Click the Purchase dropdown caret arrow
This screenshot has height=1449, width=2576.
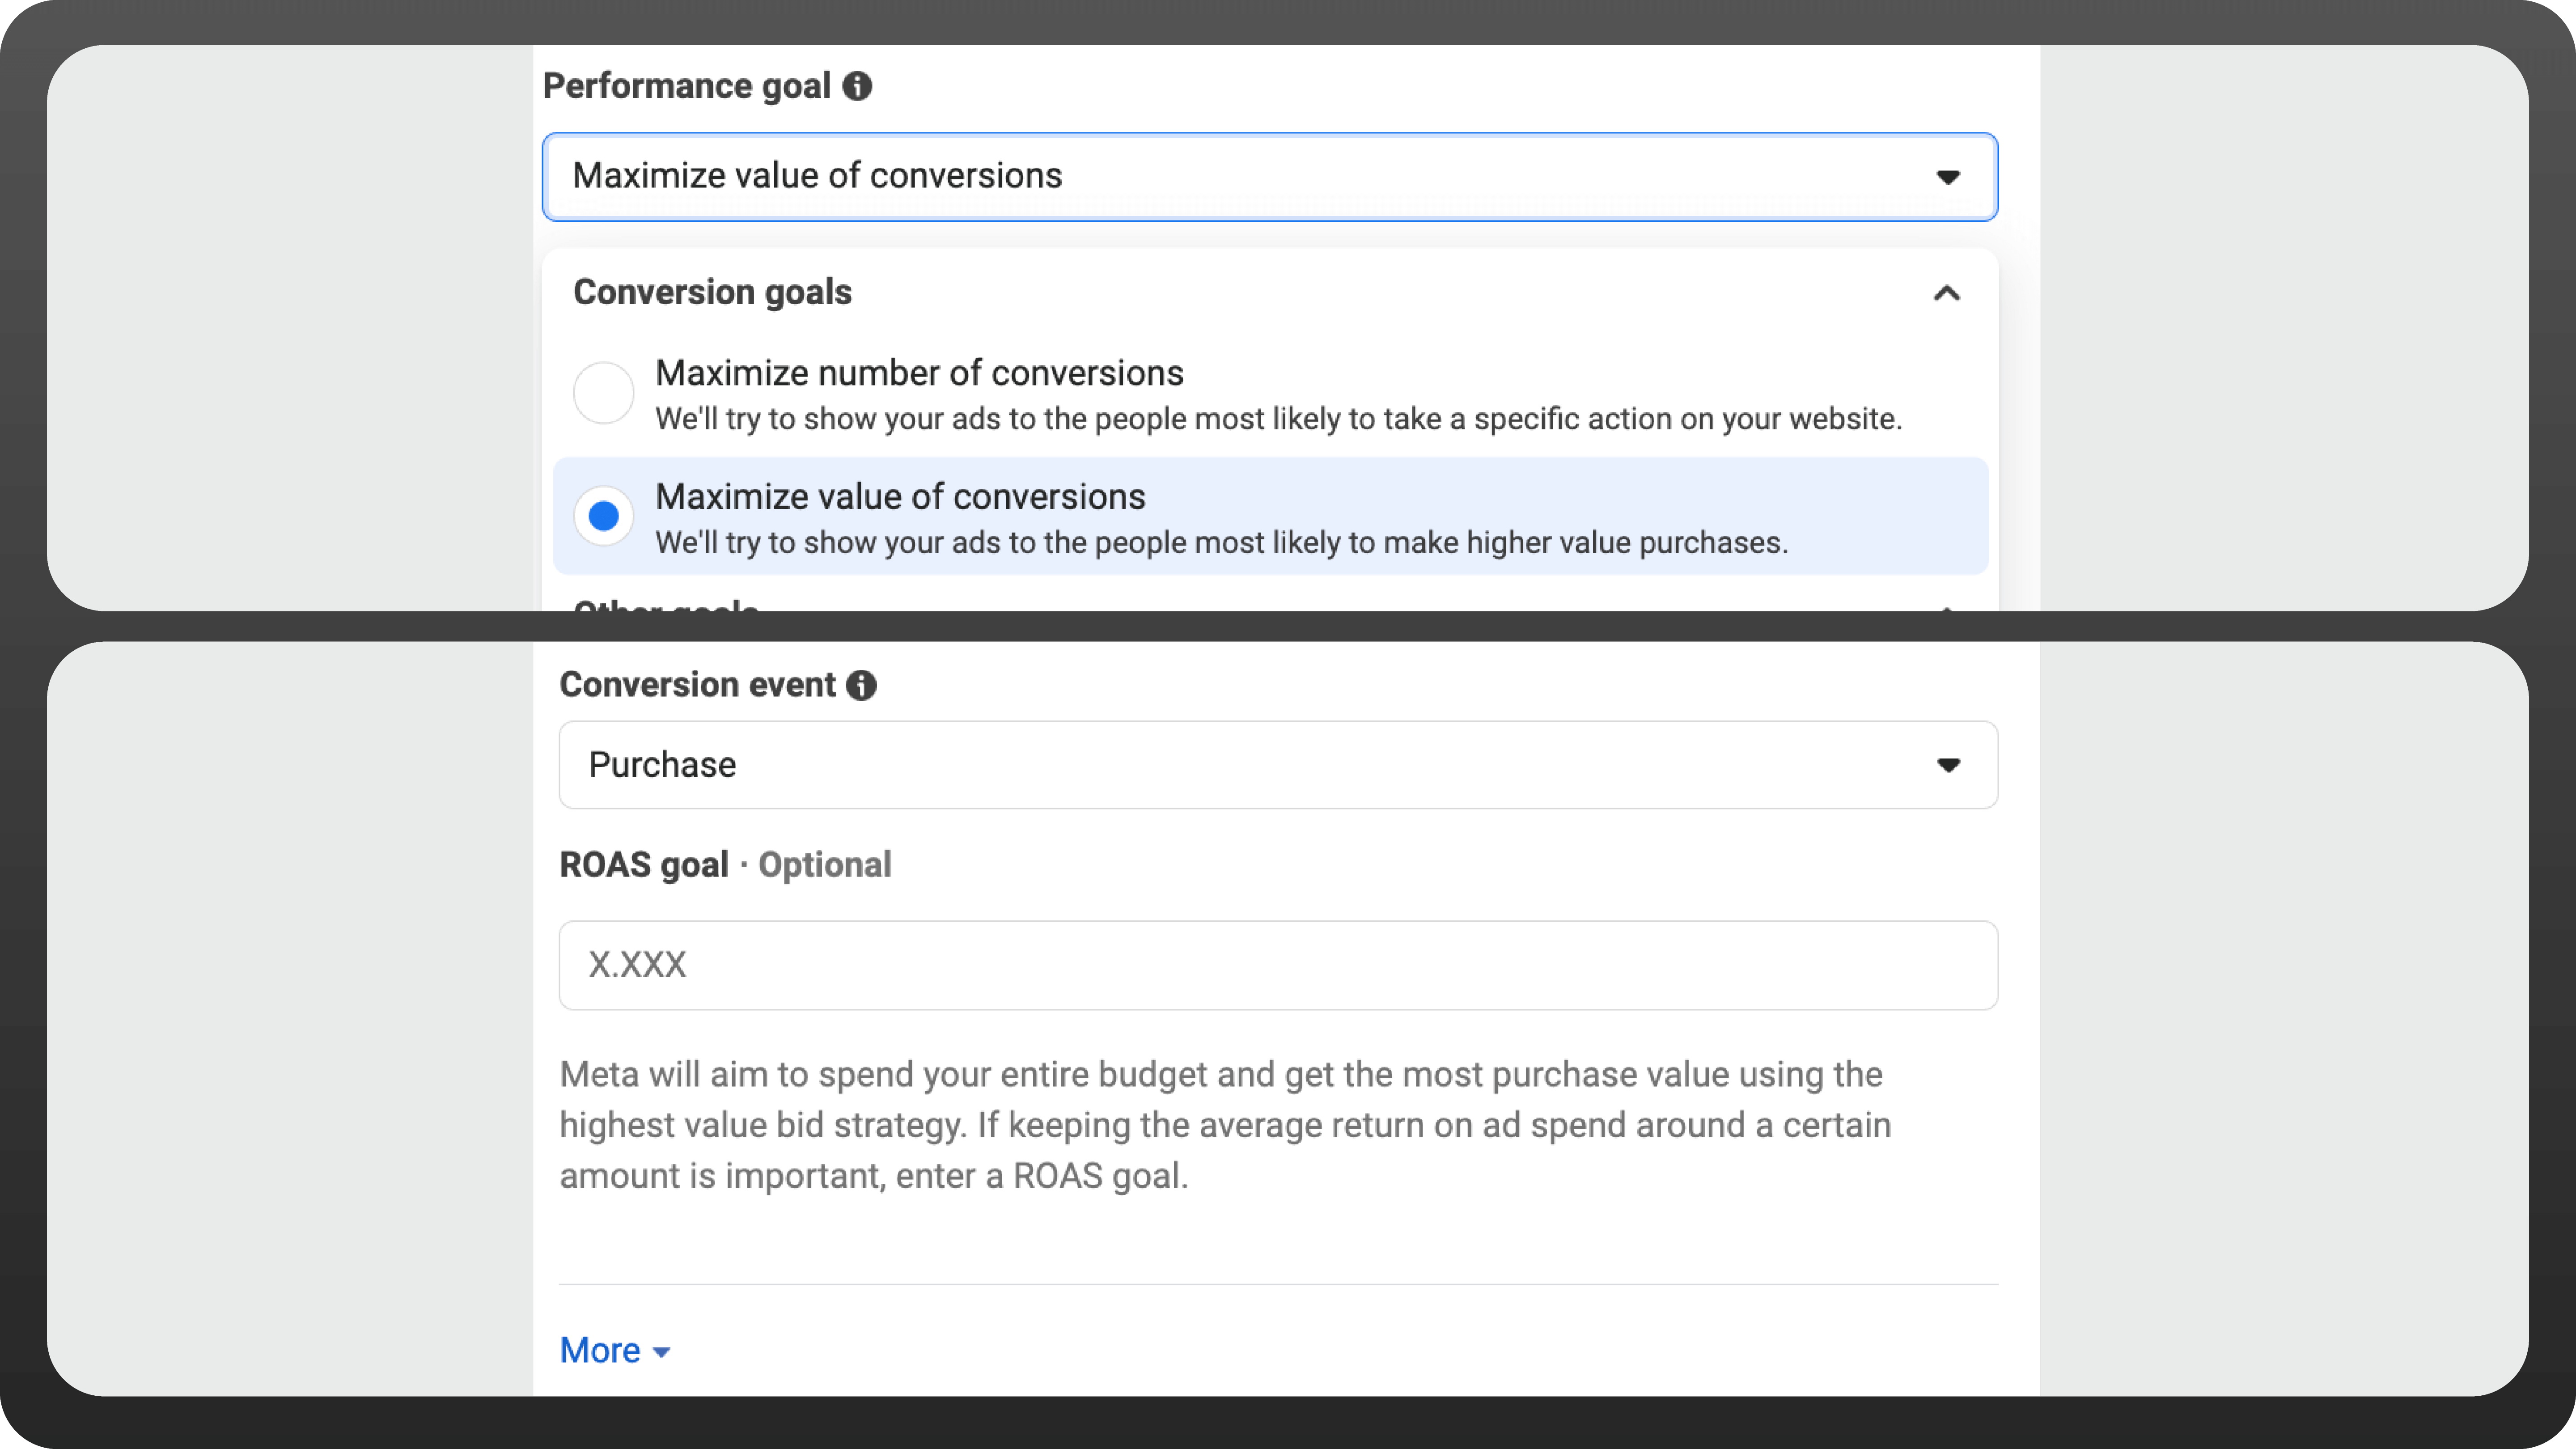(1947, 765)
